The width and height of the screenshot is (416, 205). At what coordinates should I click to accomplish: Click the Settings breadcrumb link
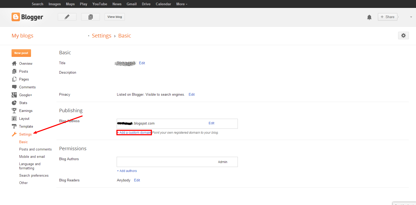tap(102, 36)
